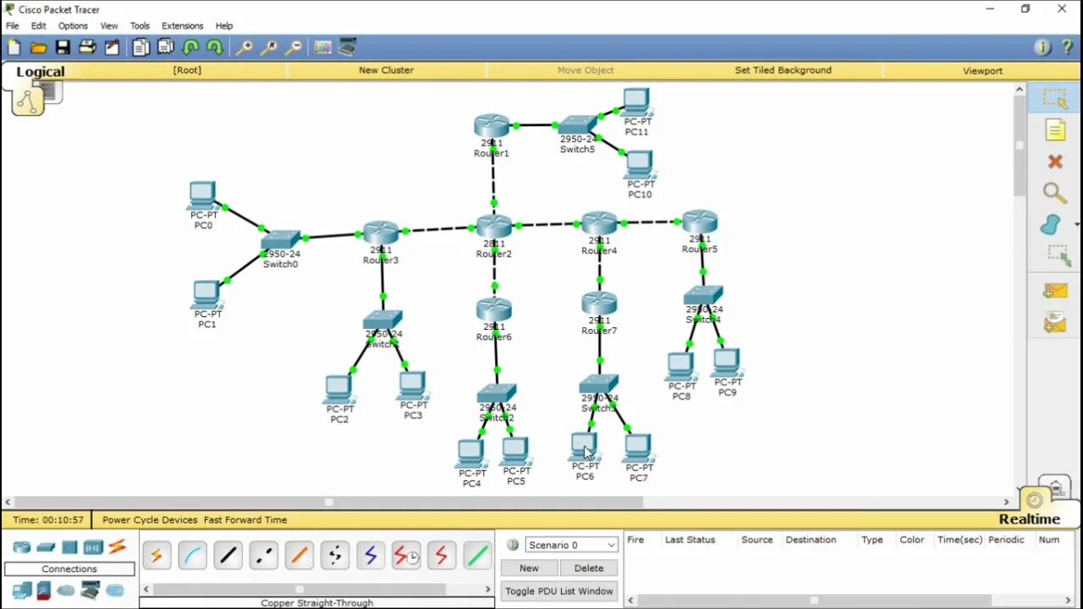Save the network with the floppy icon
This screenshot has width=1083, height=609.
[x=63, y=47]
